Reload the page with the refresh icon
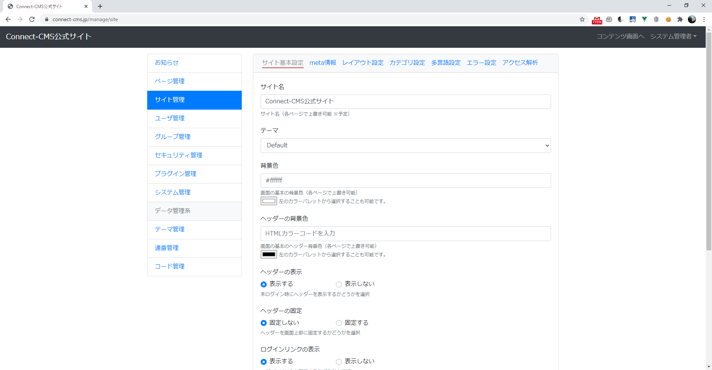 (x=32, y=19)
